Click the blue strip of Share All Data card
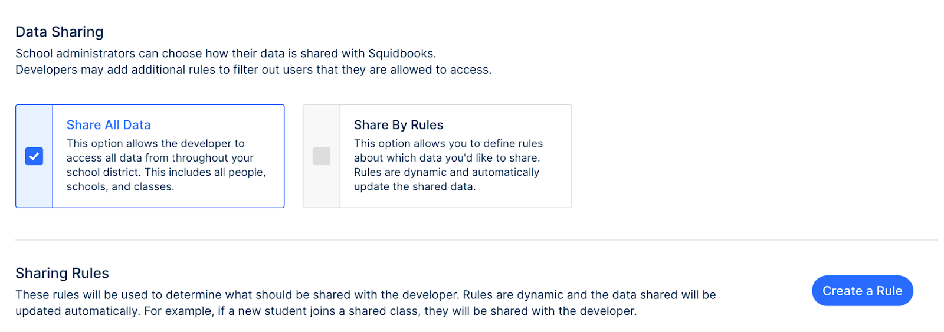Viewport: 944px width, 332px height. pos(34,156)
